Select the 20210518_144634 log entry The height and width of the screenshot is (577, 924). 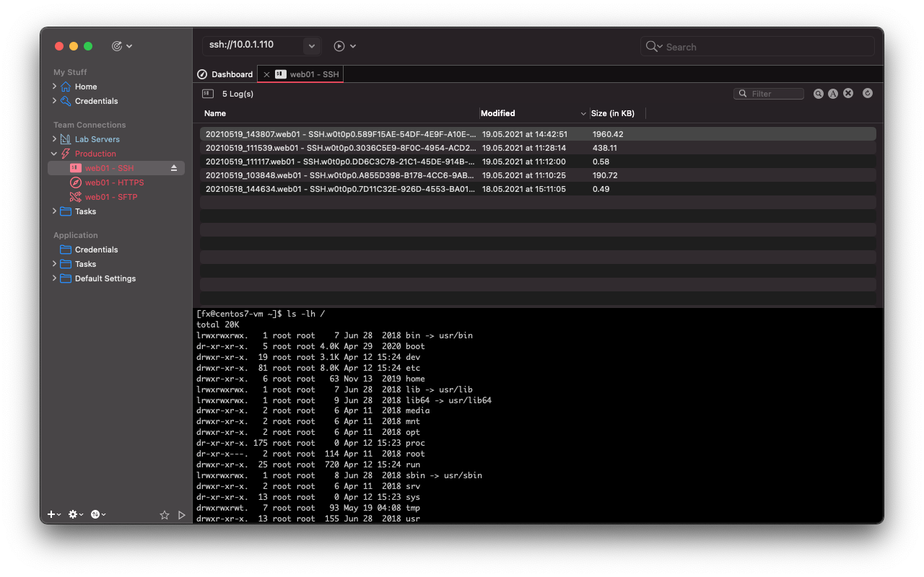339,188
